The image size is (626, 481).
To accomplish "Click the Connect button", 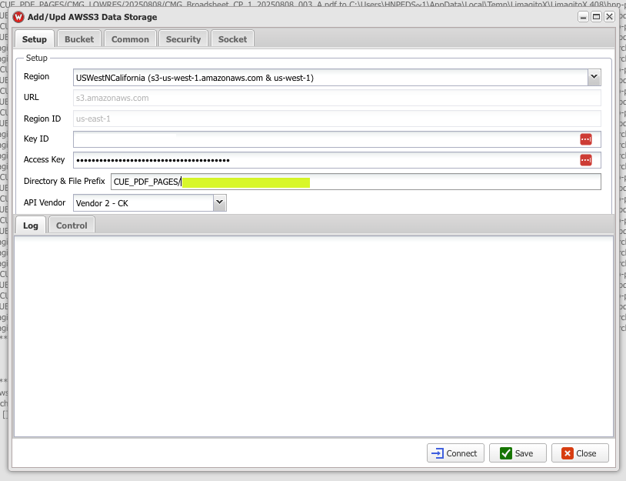I will (455, 453).
